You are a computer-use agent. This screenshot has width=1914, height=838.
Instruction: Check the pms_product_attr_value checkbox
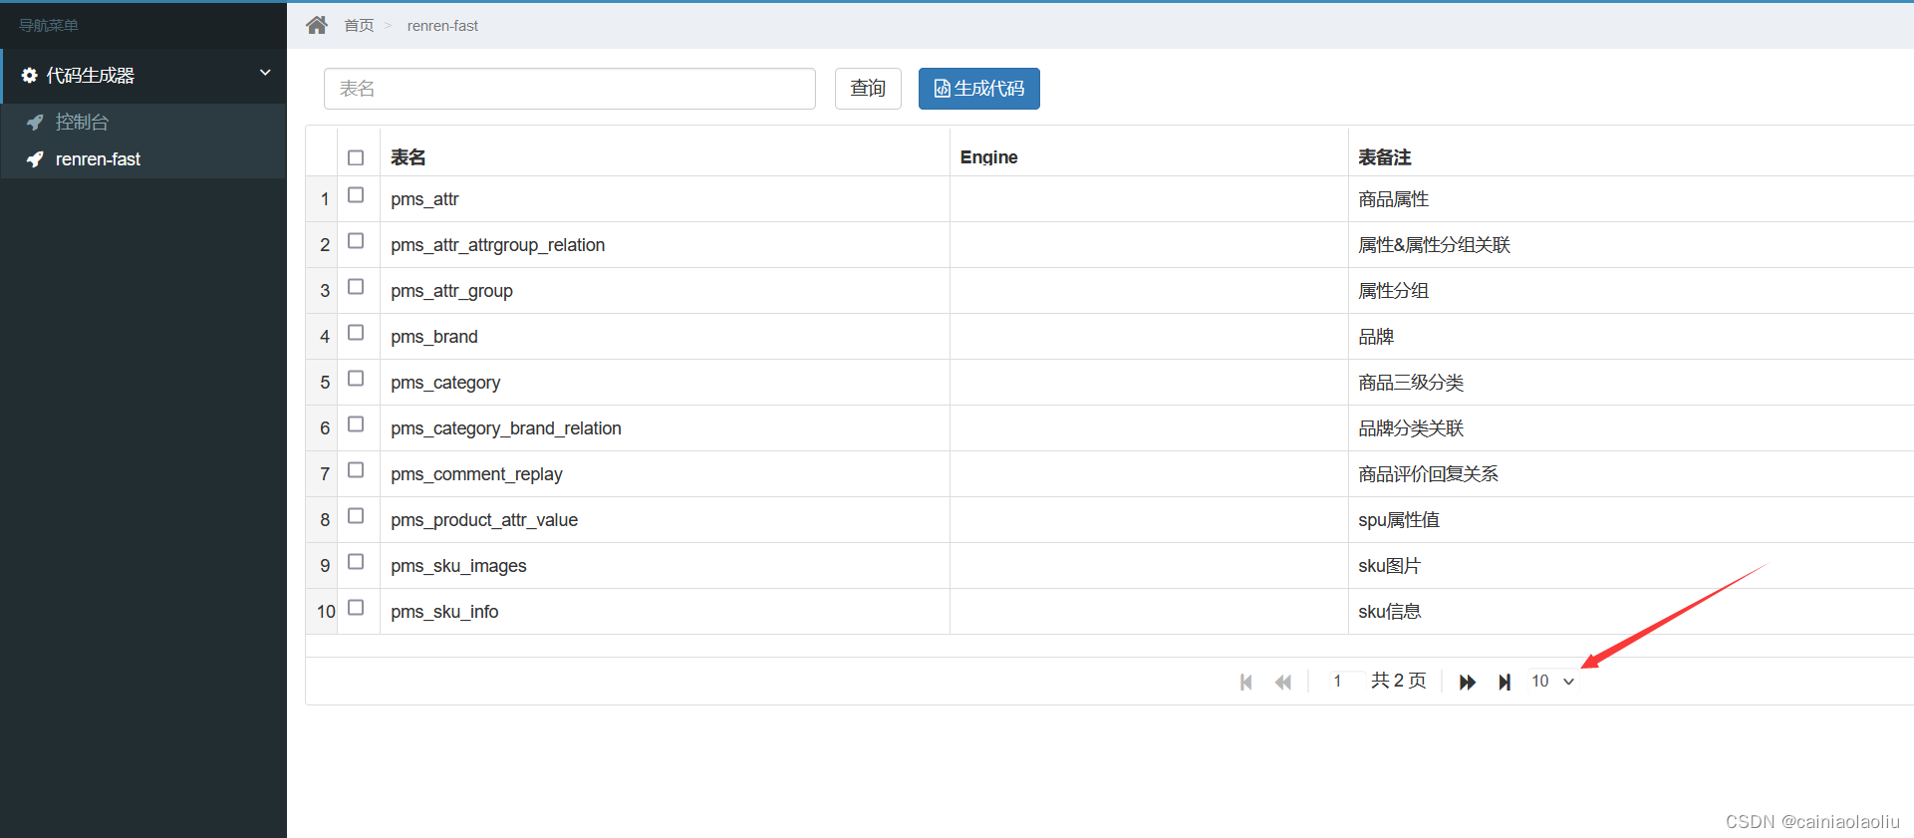click(x=356, y=516)
